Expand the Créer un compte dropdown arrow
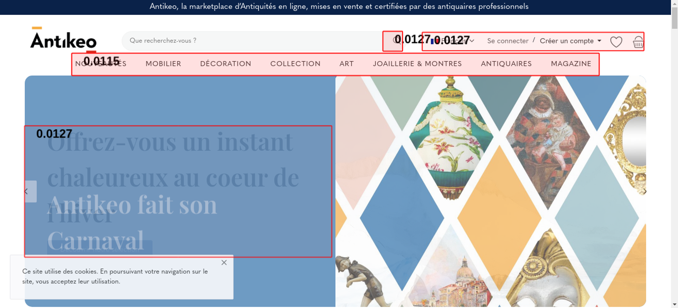Image resolution: width=678 pixels, height=308 pixels. (x=599, y=41)
